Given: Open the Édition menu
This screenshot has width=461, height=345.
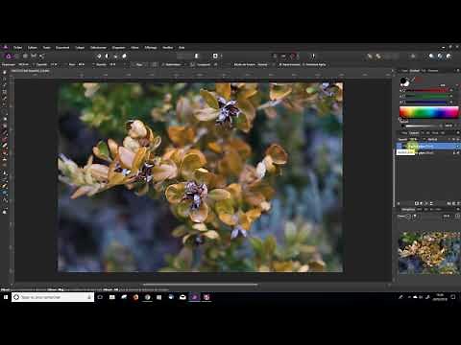Looking at the screenshot, I should 33,48.
